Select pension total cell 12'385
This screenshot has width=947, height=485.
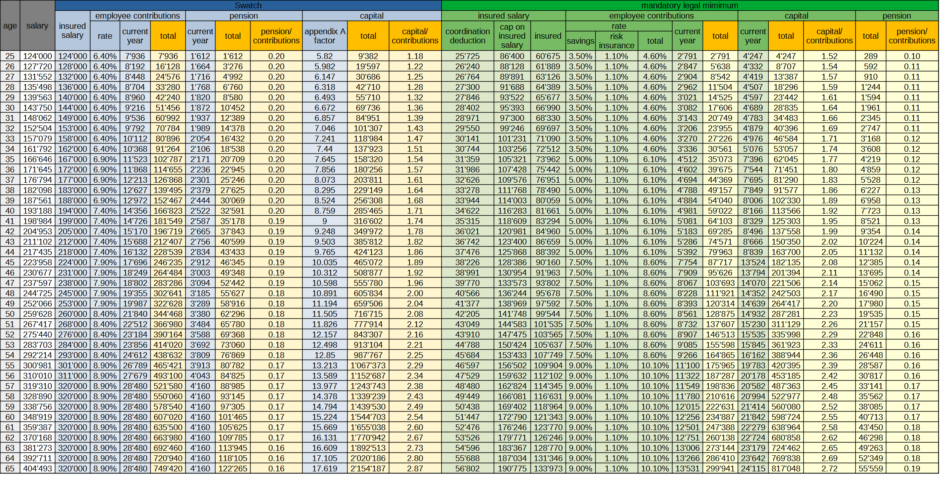tap(871, 262)
